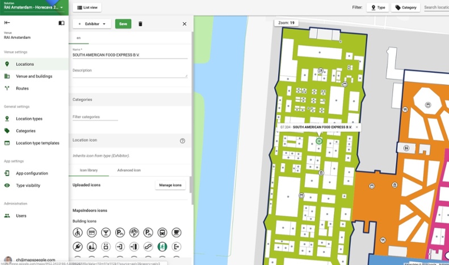Viewport: 449px width, 265px height.
Task: Open the Exhibitor type dropdown
Action: (92, 24)
